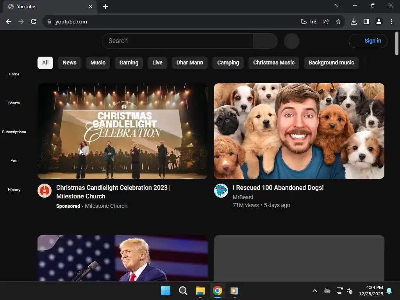Click the Chrome taskbar icon

[x=217, y=291]
